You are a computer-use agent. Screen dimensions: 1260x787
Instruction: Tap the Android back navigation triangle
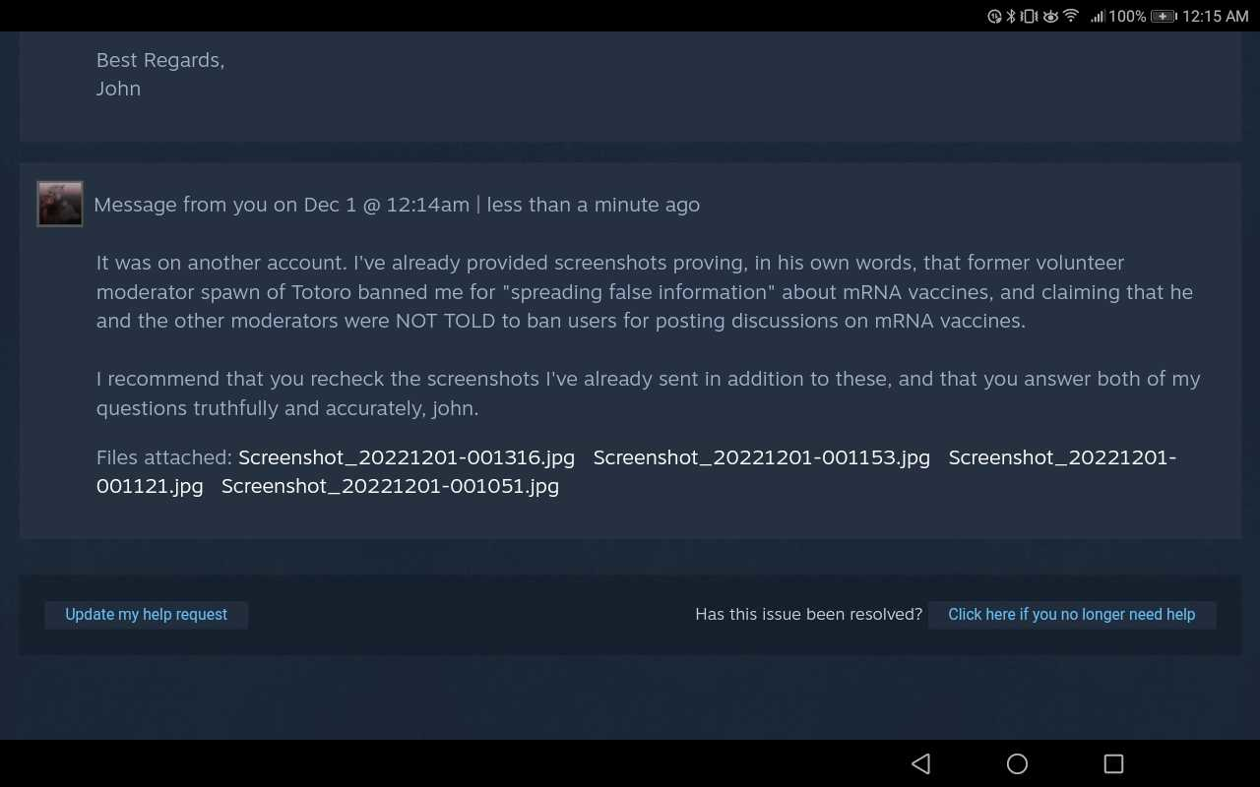[x=920, y=763]
